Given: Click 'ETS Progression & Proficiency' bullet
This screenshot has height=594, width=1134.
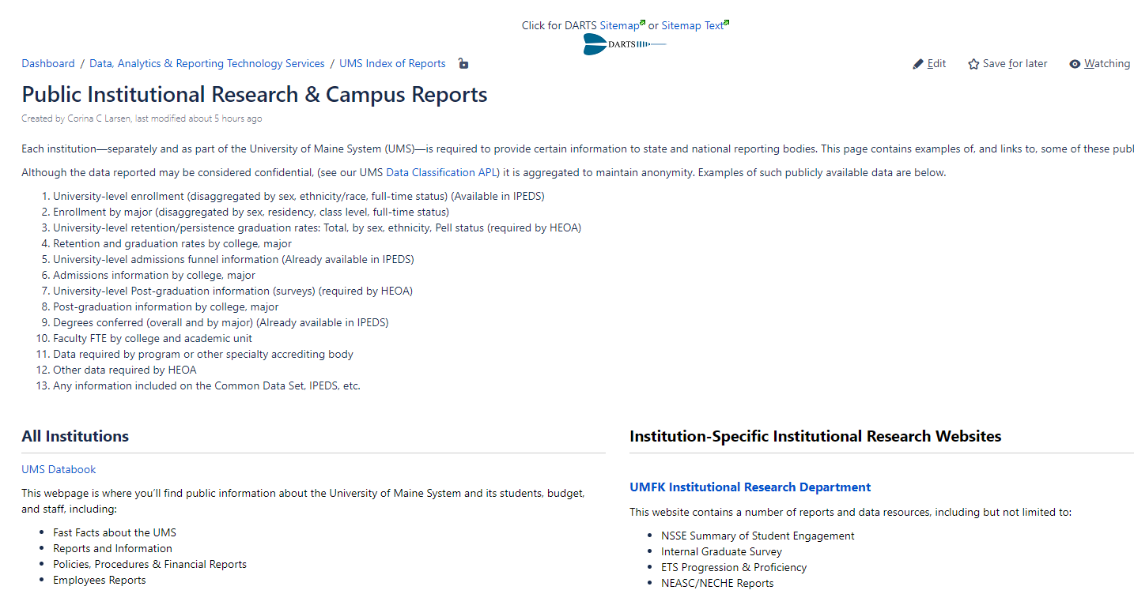Looking at the screenshot, I should [734, 567].
